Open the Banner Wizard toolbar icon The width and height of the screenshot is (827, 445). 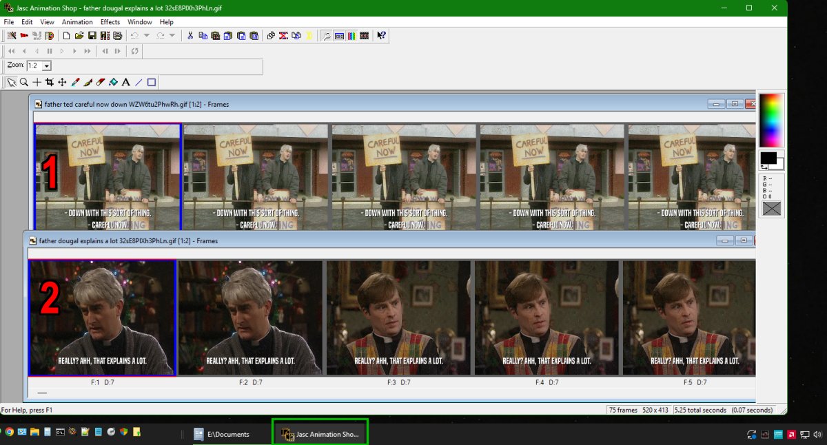pyautogui.click(x=24, y=35)
